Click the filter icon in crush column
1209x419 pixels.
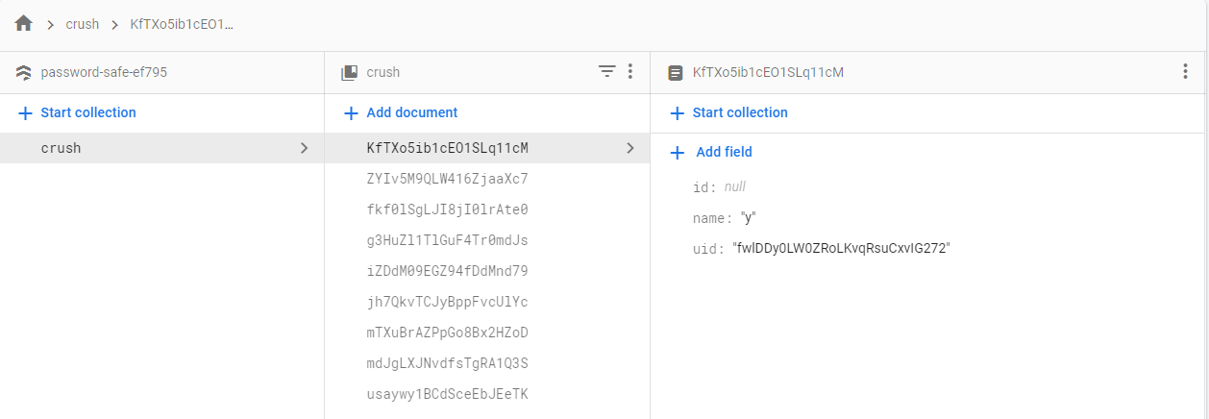click(606, 72)
